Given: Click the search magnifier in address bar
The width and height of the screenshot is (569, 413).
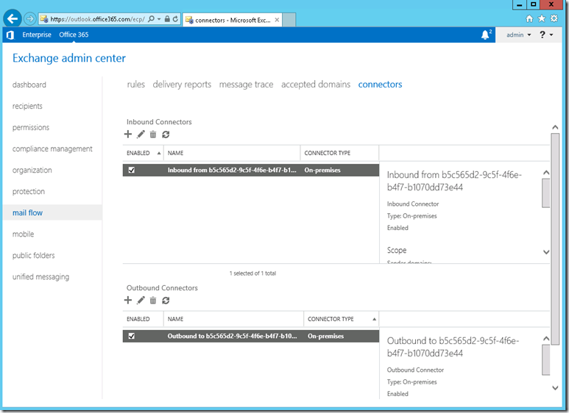Looking at the screenshot, I should tap(151, 19).
